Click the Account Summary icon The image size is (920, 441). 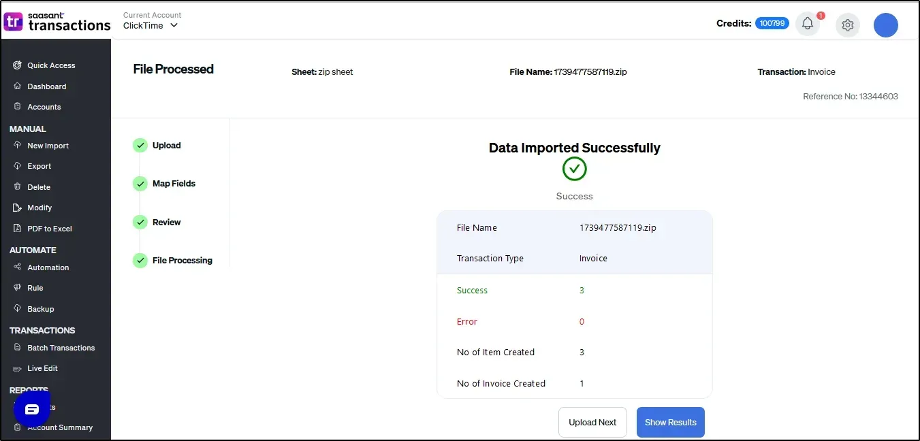(x=17, y=427)
